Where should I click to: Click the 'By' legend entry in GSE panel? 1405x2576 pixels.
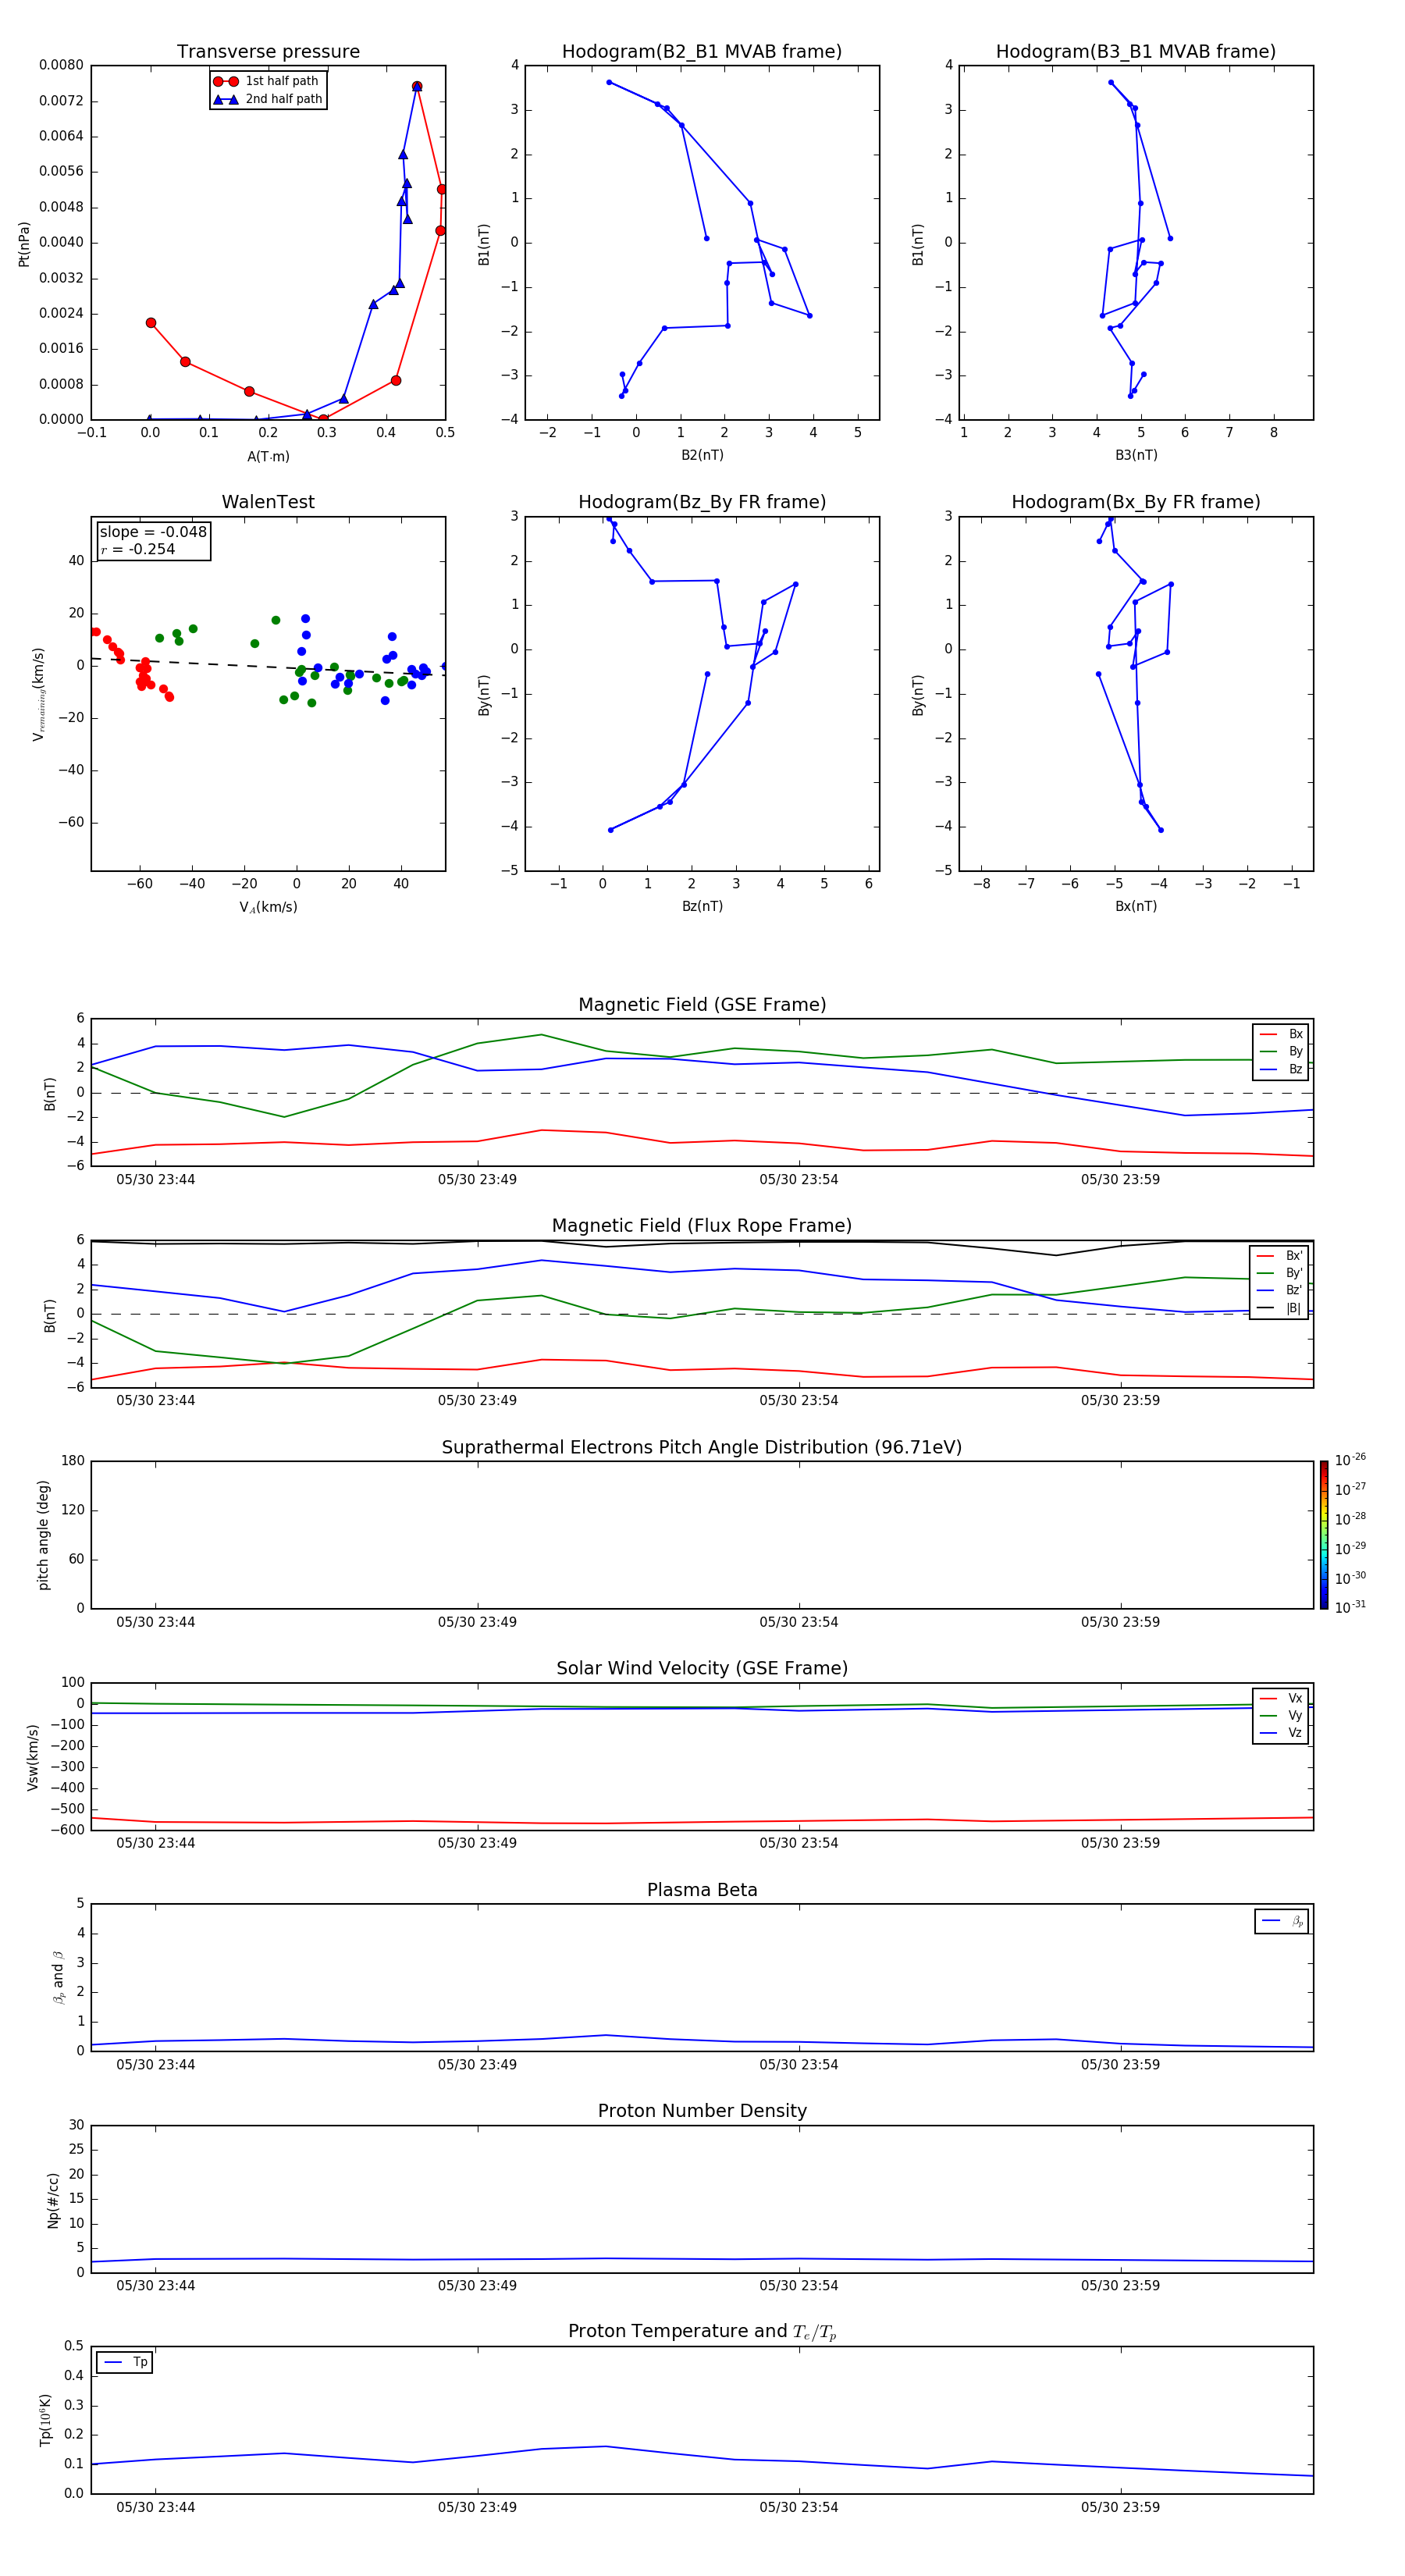(x=1281, y=1051)
